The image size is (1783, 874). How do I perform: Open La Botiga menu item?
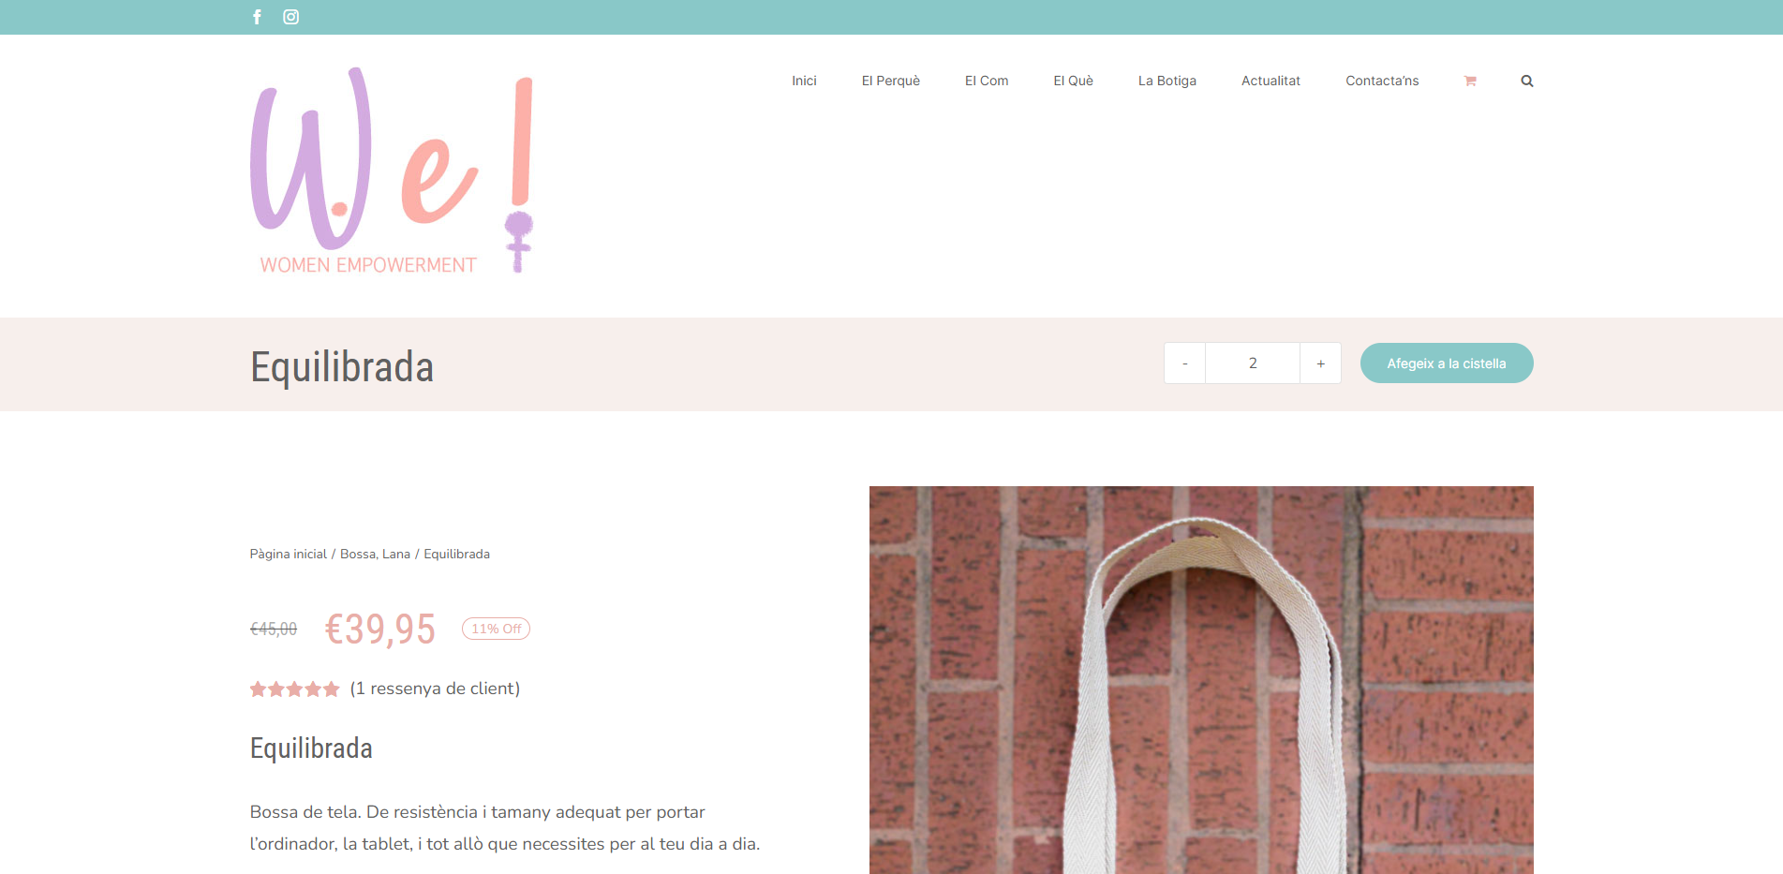click(x=1167, y=81)
